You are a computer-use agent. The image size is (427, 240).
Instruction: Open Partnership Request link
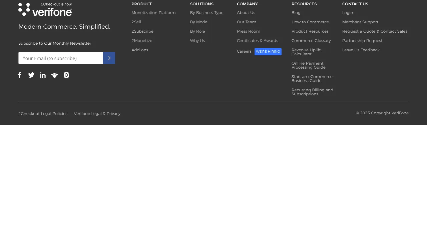362,41
